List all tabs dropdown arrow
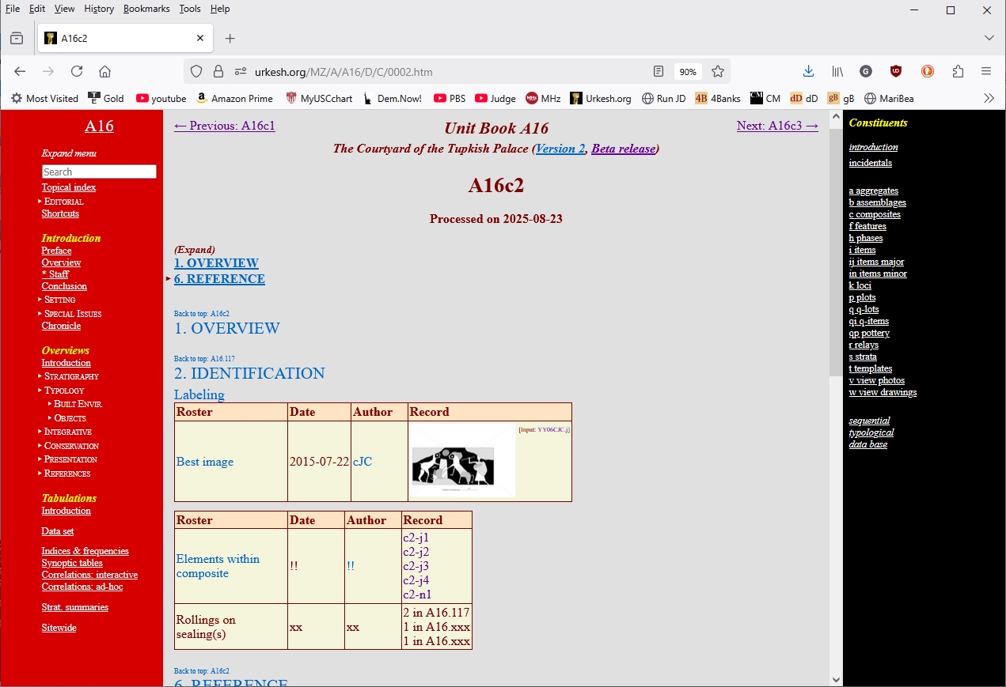Screen dimensions: 1006x687 989,38
